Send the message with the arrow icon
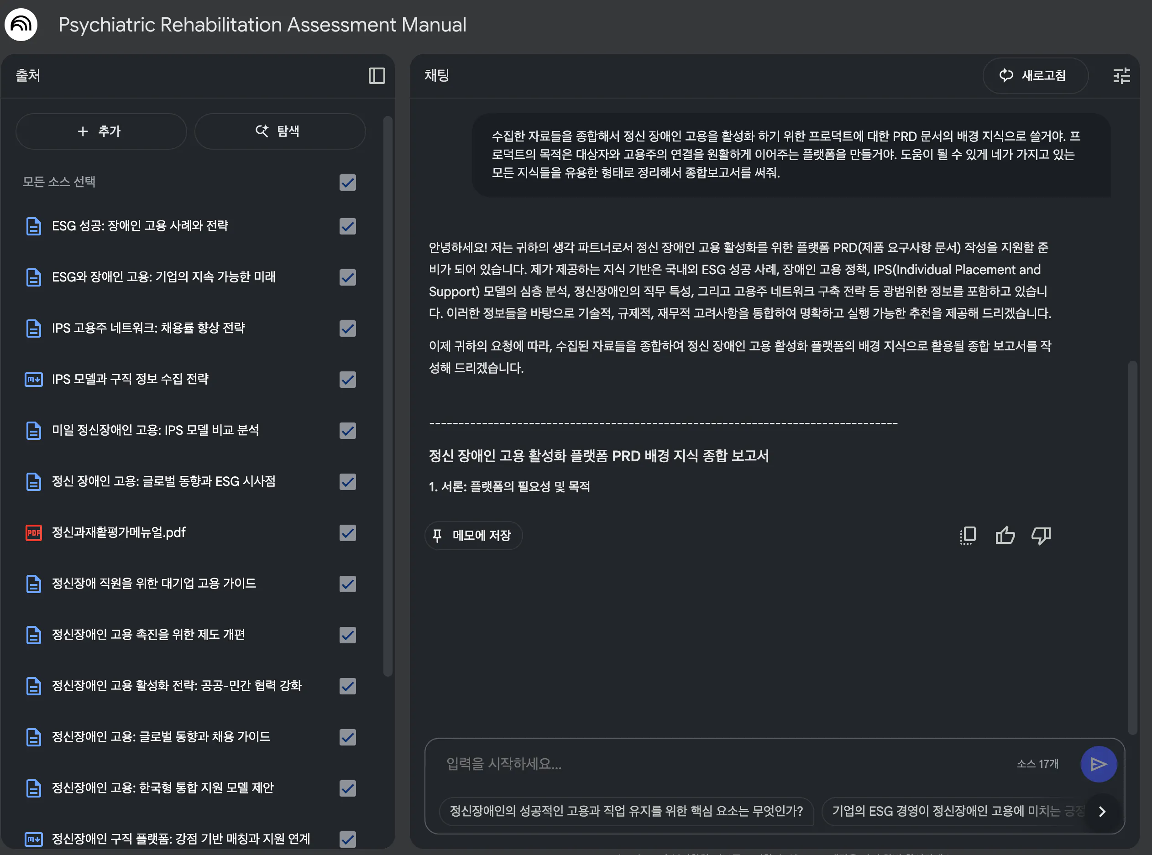The height and width of the screenshot is (855, 1152). tap(1098, 764)
